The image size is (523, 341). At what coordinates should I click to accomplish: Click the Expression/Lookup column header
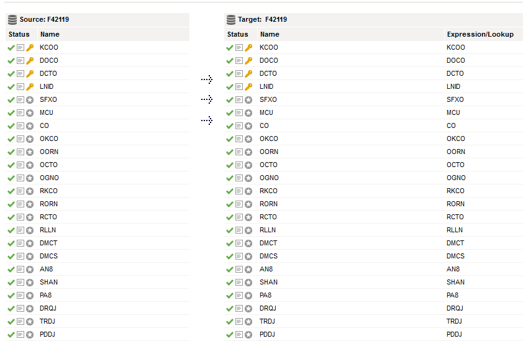480,34
